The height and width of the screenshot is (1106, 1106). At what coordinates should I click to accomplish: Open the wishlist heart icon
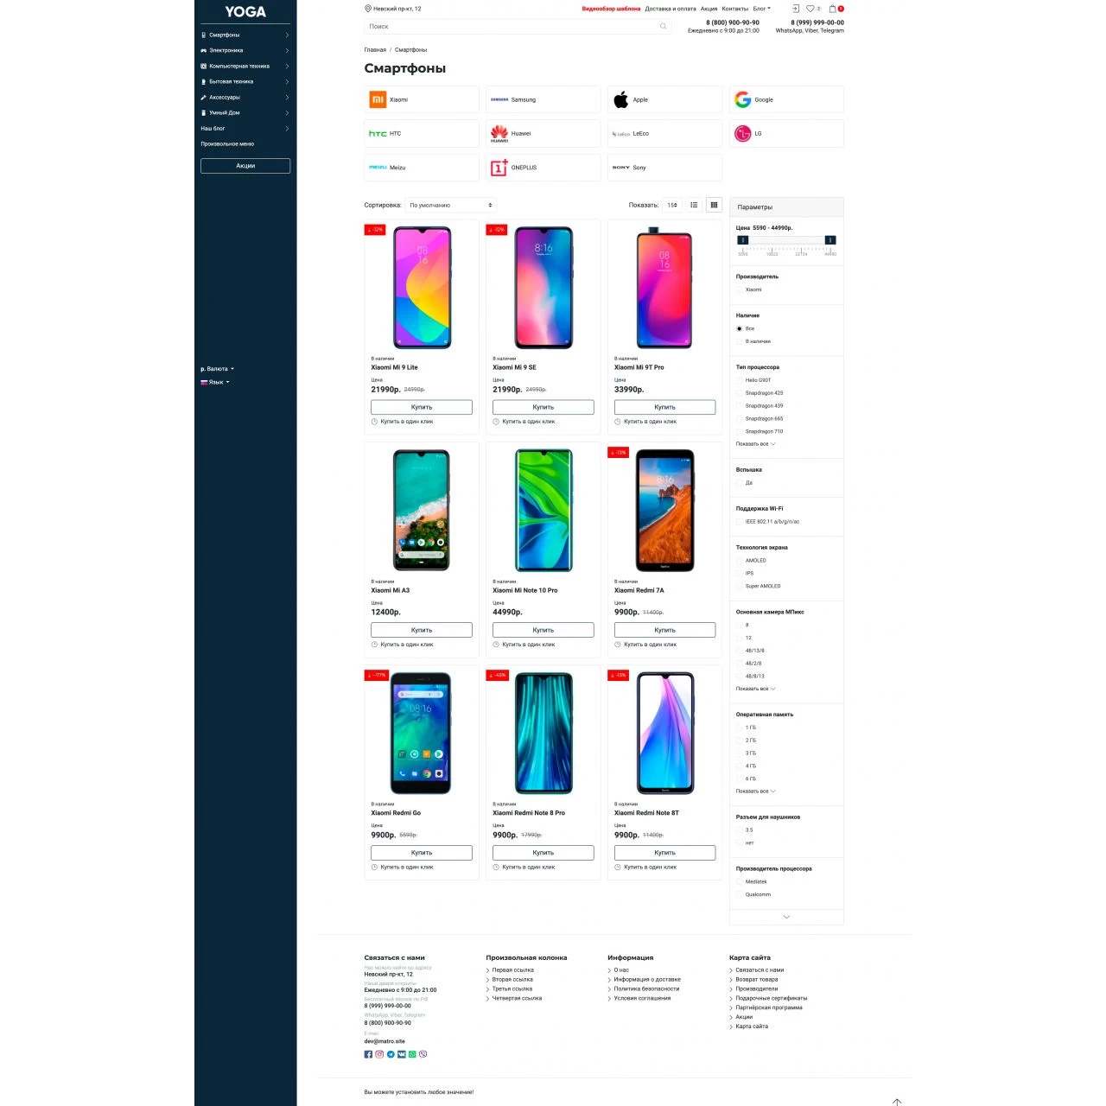coord(810,9)
